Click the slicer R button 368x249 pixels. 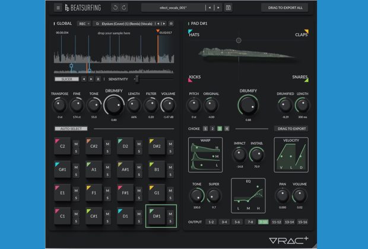click(x=99, y=79)
